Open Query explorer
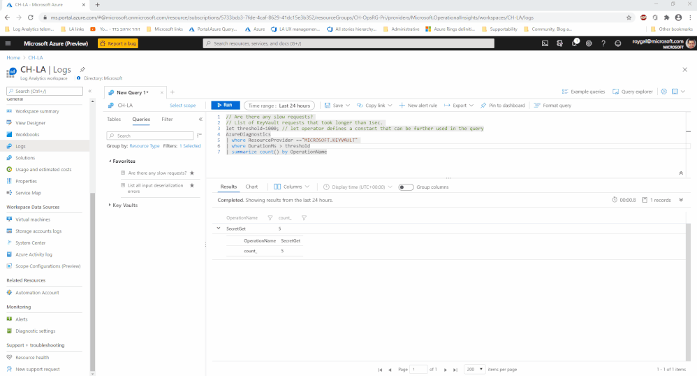Screen dimensions: 697x376 633,92
